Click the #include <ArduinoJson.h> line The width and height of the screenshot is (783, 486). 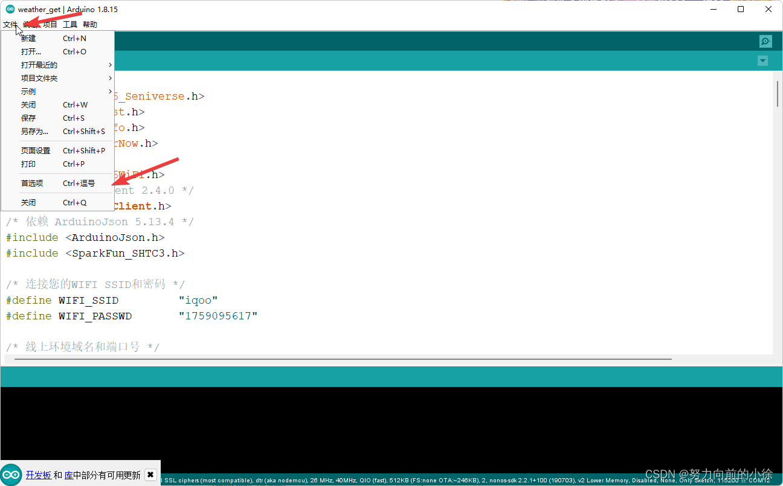85,237
